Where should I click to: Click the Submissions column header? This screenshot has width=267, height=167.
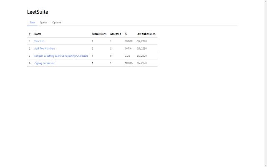point(99,34)
